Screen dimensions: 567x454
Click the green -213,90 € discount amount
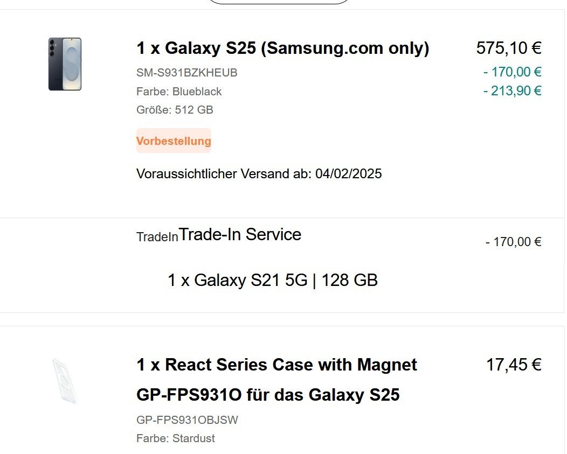pyautogui.click(x=512, y=90)
